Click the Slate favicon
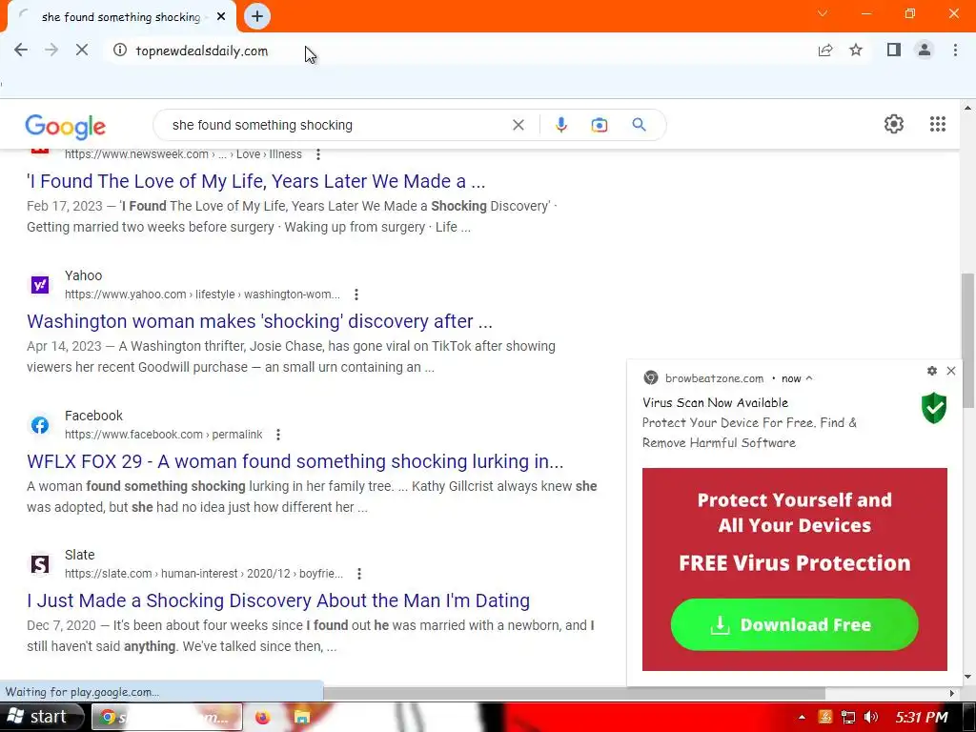The image size is (976, 732). (40, 564)
